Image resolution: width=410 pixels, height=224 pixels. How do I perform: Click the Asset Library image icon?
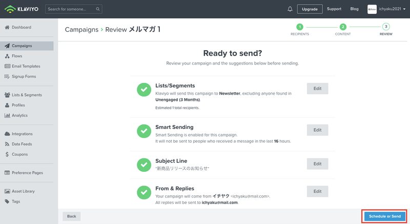[7, 191]
